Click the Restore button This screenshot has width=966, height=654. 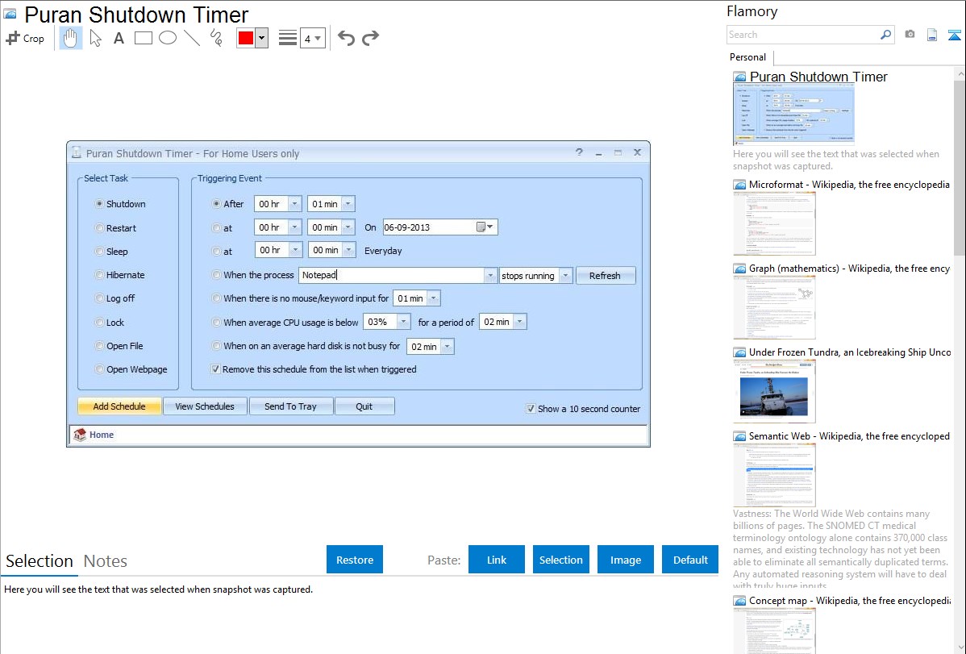pyautogui.click(x=355, y=560)
